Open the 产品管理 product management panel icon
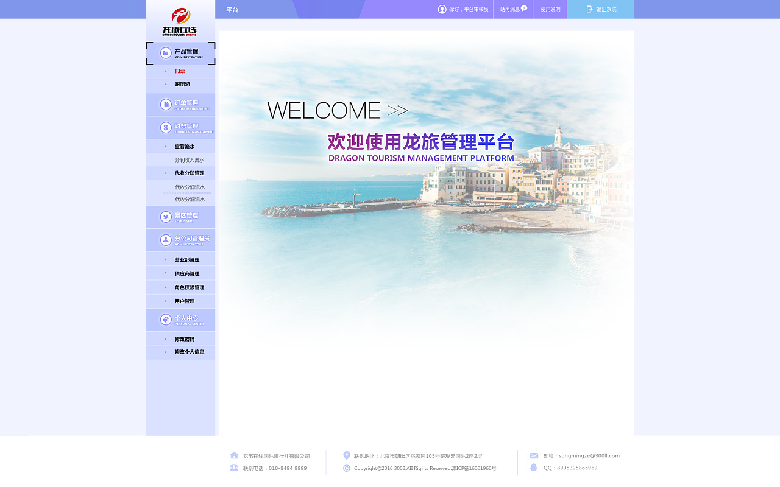 pyautogui.click(x=165, y=53)
